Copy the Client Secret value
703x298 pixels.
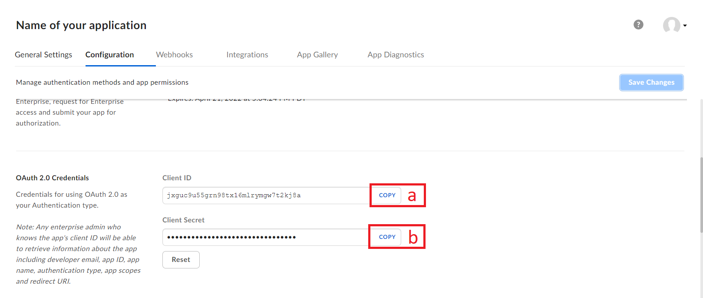click(x=387, y=237)
